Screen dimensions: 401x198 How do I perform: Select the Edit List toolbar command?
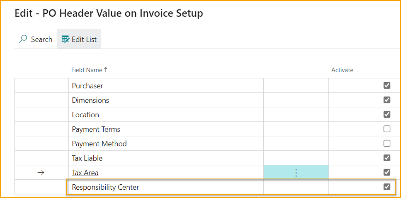pos(83,39)
